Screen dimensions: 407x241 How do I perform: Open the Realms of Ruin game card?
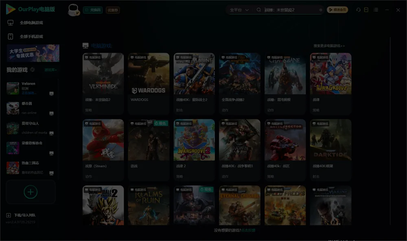[x=149, y=205]
